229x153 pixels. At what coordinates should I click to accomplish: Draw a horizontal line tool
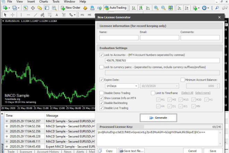(x=28, y=15)
